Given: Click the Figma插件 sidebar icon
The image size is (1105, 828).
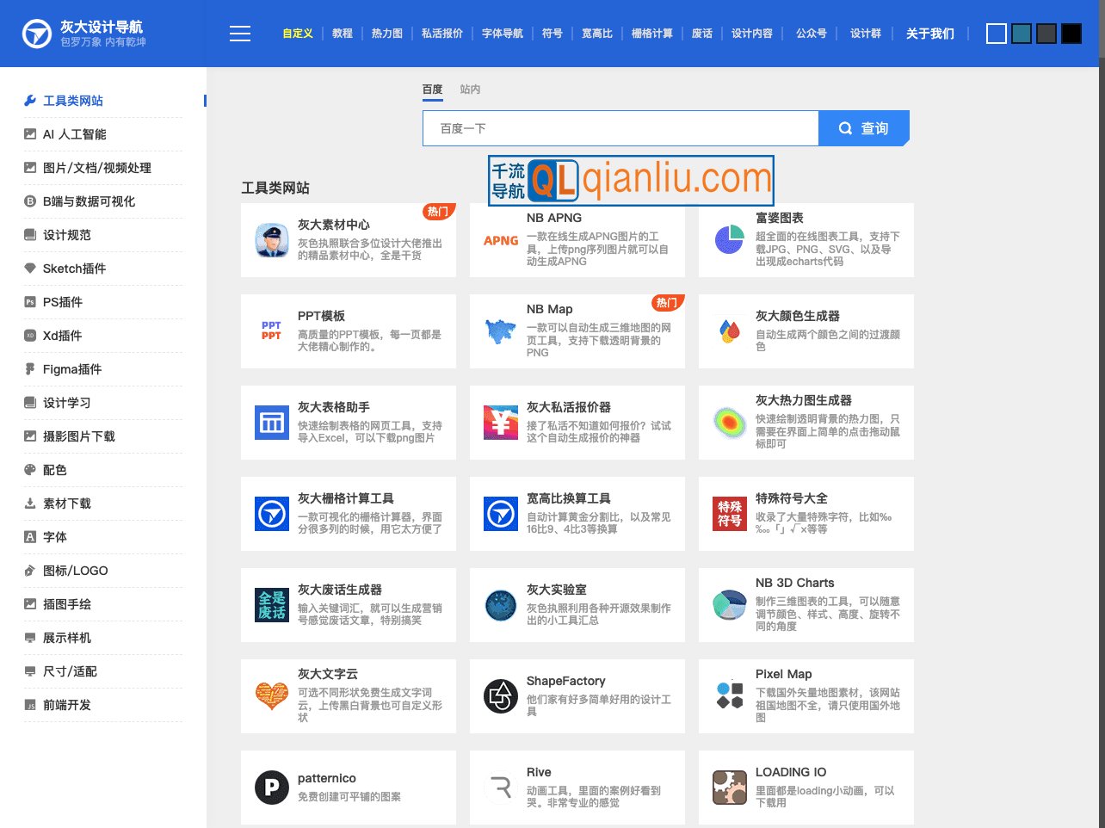Looking at the screenshot, I should [x=29, y=369].
